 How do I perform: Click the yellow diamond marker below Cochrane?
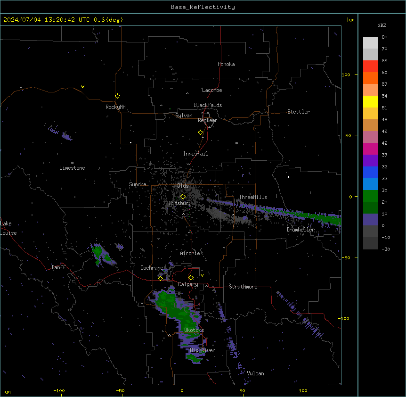click(x=160, y=278)
